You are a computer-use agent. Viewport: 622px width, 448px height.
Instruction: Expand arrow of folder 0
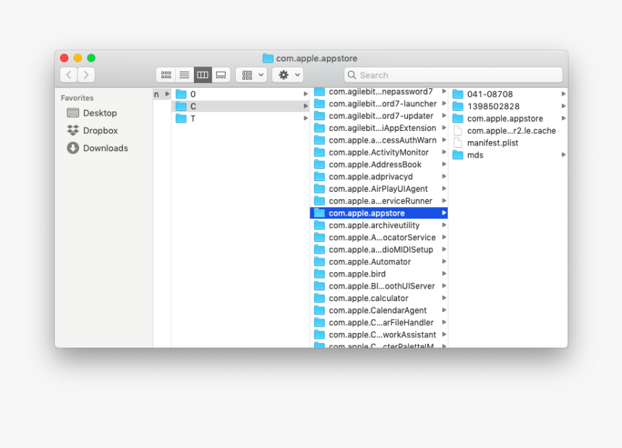[x=305, y=94]
